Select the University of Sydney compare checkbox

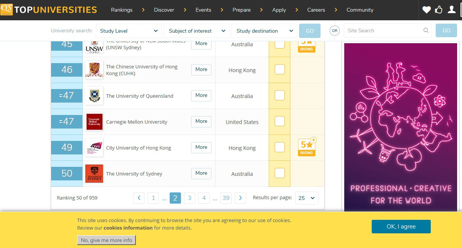(x=280, y=173)
